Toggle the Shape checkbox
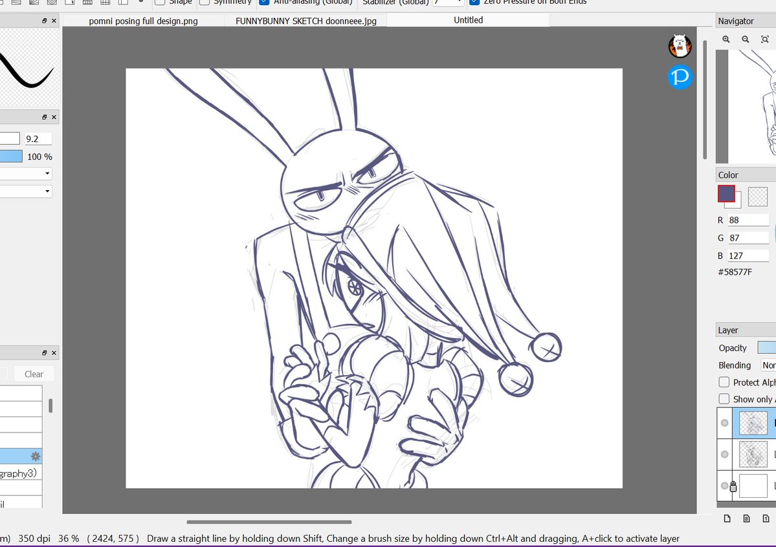The width and height of the screenshot is (776, 547). (160, 2)
